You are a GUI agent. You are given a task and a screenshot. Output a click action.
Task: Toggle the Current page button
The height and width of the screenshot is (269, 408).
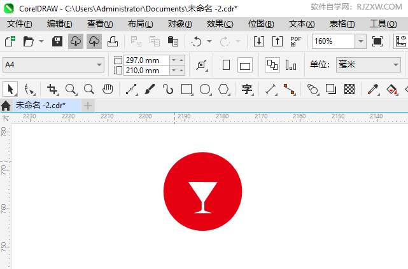[291, 65]
